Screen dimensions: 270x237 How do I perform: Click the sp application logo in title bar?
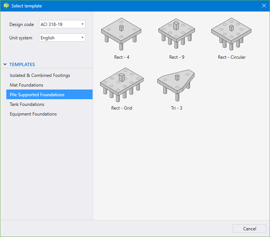6,6
